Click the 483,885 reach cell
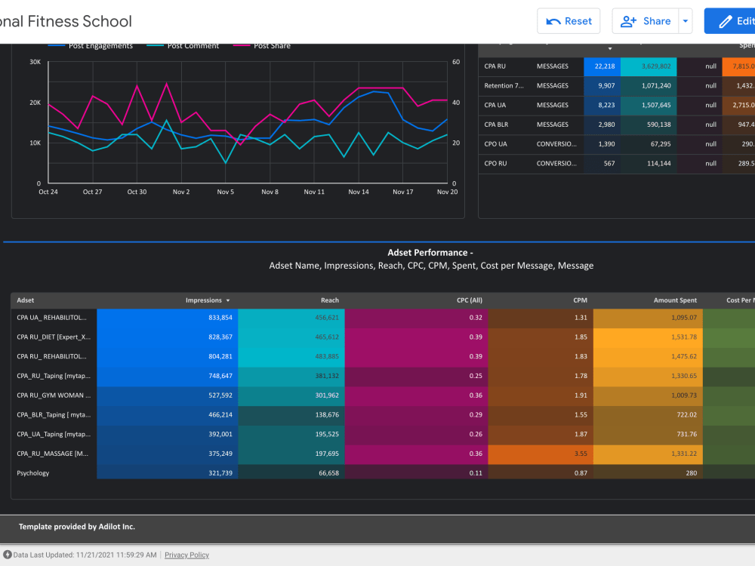The image size is (755, 566). pos(291,357)
